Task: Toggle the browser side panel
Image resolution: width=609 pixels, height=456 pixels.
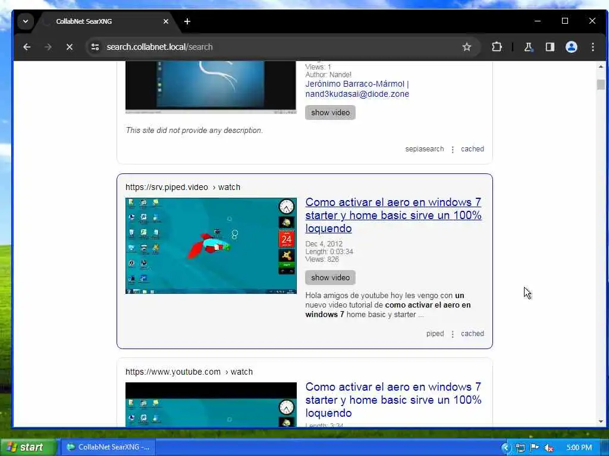Action: click(550, 47)
